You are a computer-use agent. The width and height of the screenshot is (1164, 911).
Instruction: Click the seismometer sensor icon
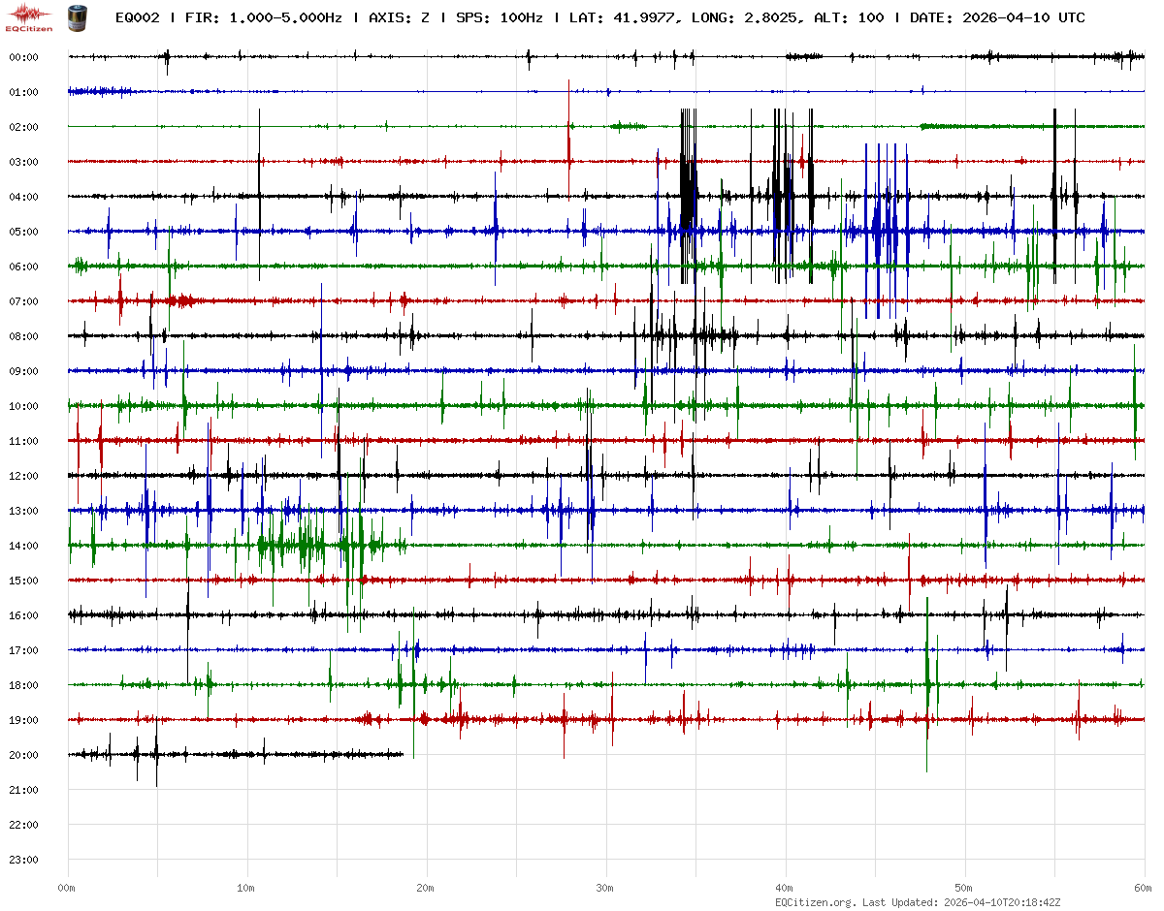(x=76, y=17)
